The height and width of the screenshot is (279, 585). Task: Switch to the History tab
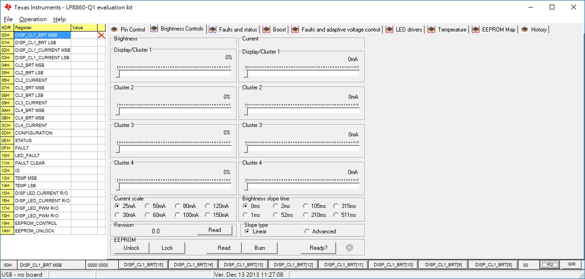[x=534, y=30]
